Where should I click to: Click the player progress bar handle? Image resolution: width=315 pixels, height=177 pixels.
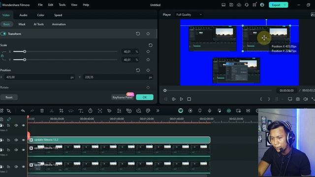[x=165, y=90]
